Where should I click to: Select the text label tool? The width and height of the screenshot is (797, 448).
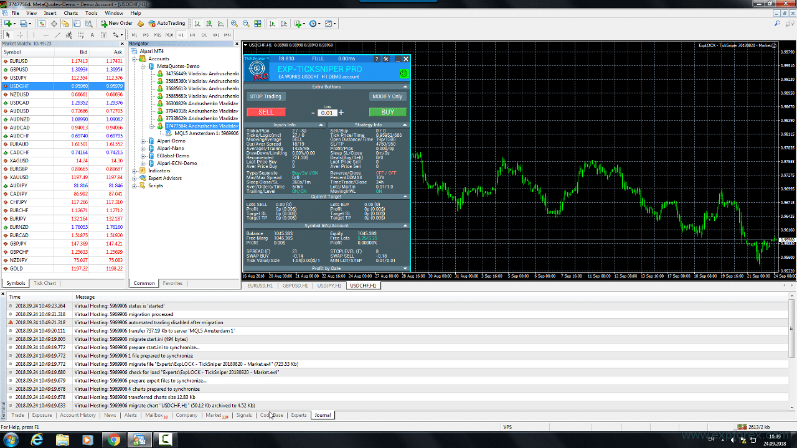(103, 35)
